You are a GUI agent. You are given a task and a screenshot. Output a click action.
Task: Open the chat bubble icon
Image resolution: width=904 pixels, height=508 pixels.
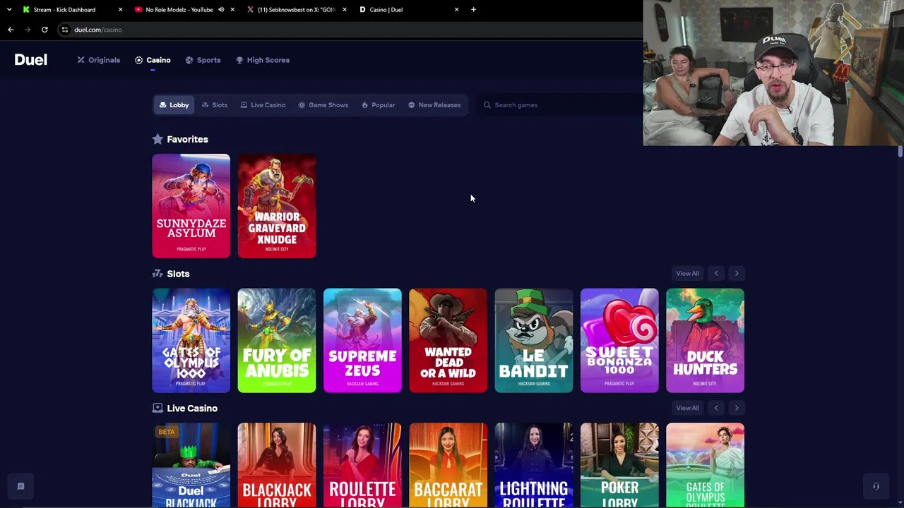tap(20, 486)
